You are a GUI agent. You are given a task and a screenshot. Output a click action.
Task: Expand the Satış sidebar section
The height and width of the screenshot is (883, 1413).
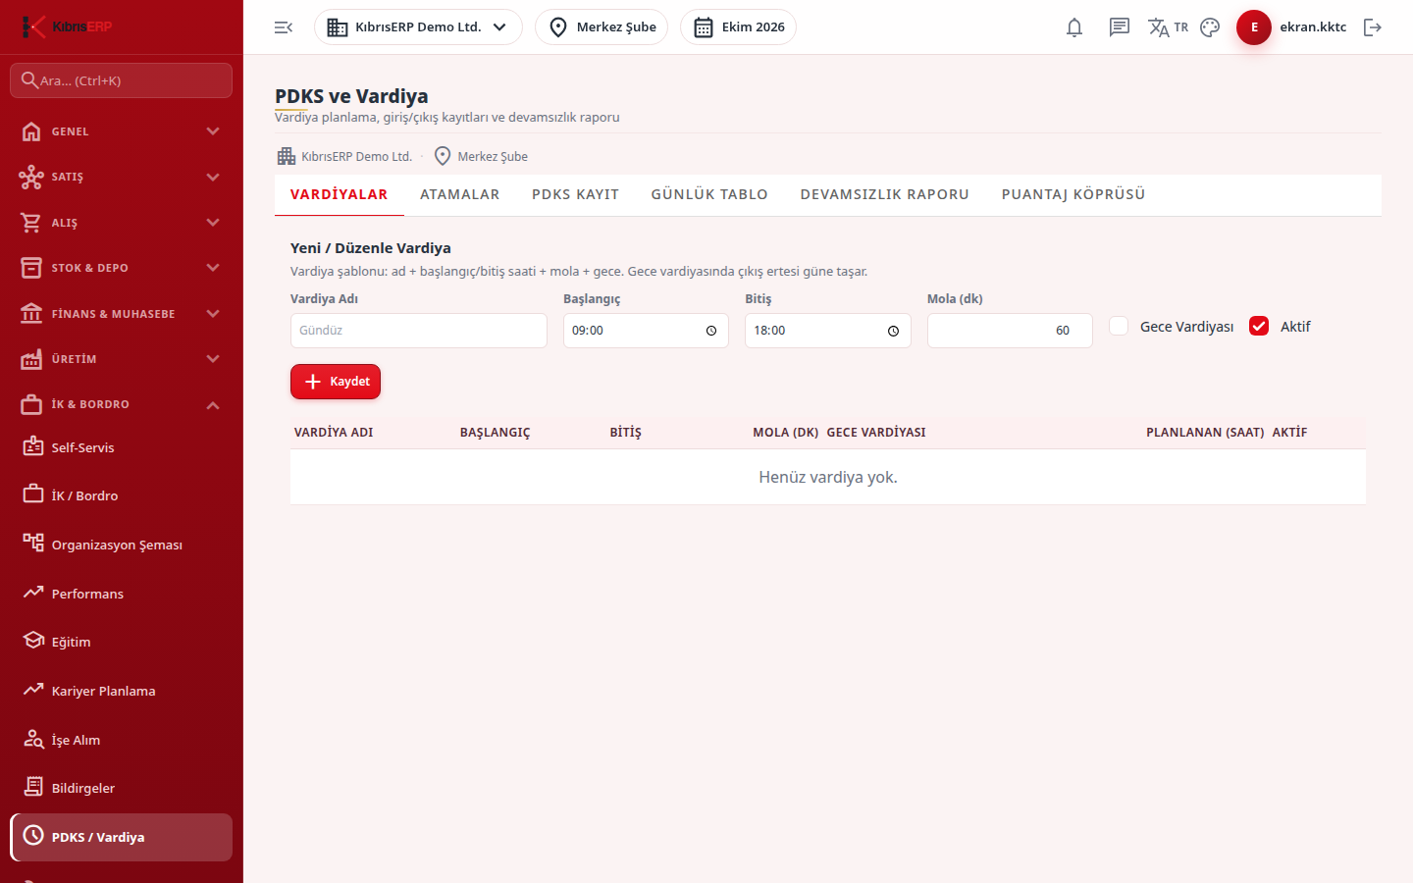pos(122,177)
